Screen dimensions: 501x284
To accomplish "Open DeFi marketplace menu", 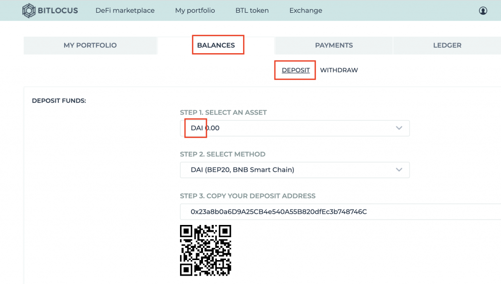I will 125,11.
